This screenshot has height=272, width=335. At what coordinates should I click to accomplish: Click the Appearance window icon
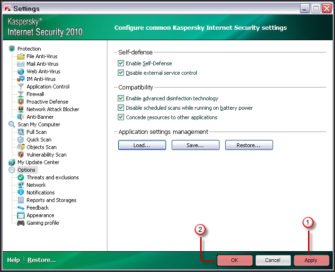pos(21,215)
